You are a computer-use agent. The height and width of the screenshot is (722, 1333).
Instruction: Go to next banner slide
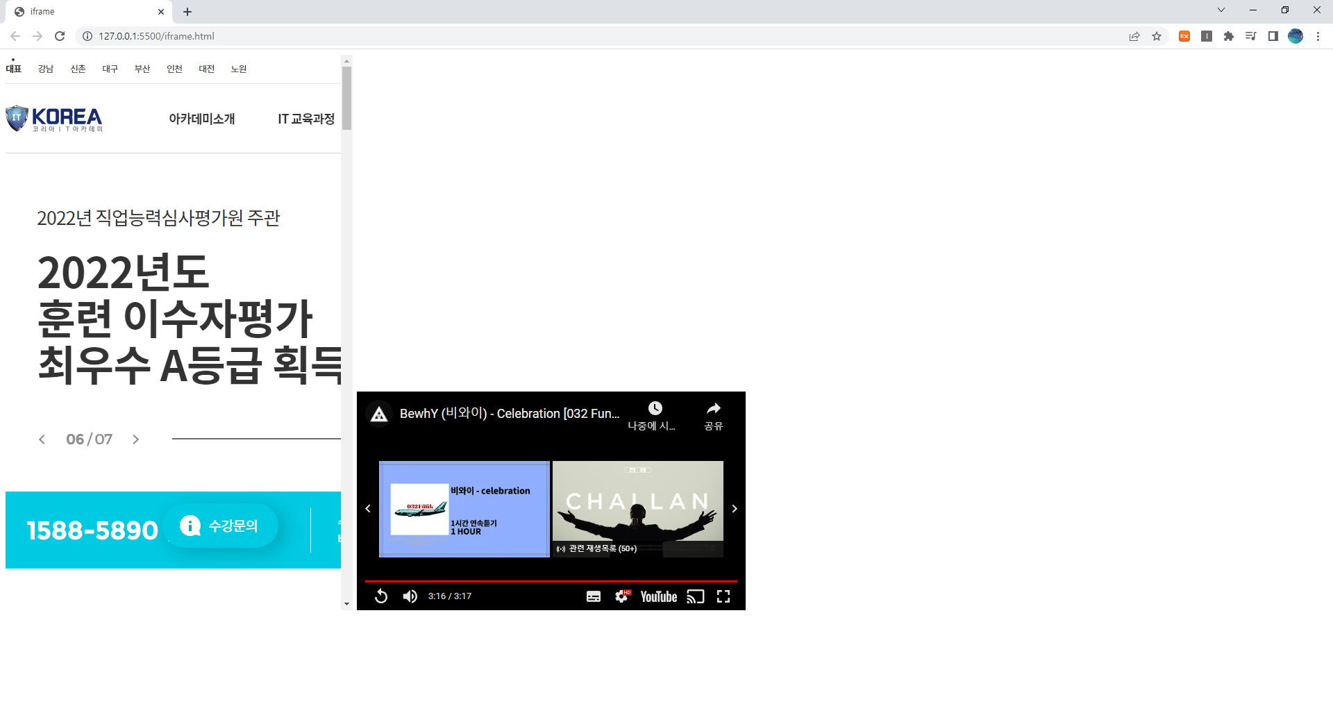136,439
